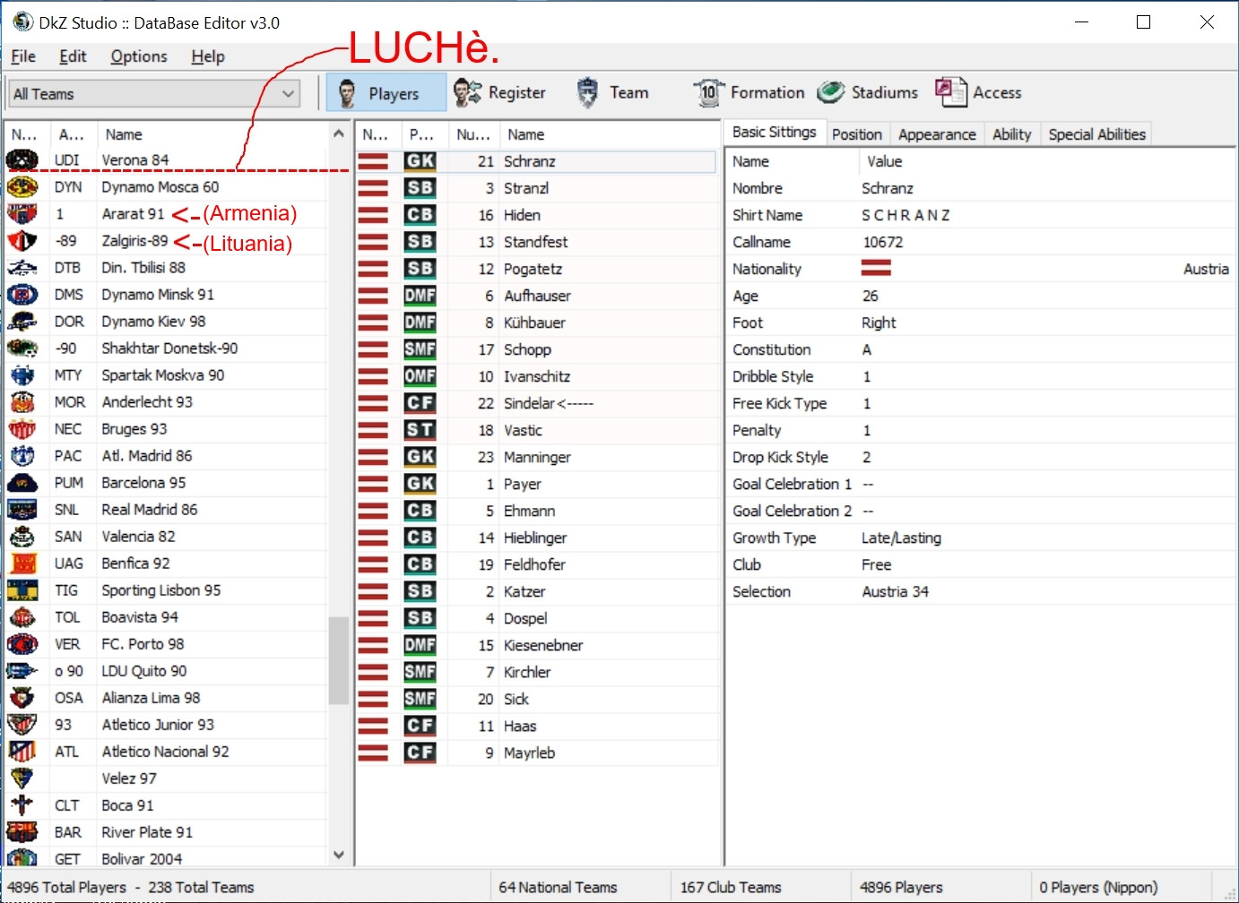Click the Atletico Nacional 92 crest
This screenshot has height=903, width=1239.
point(22,752)
